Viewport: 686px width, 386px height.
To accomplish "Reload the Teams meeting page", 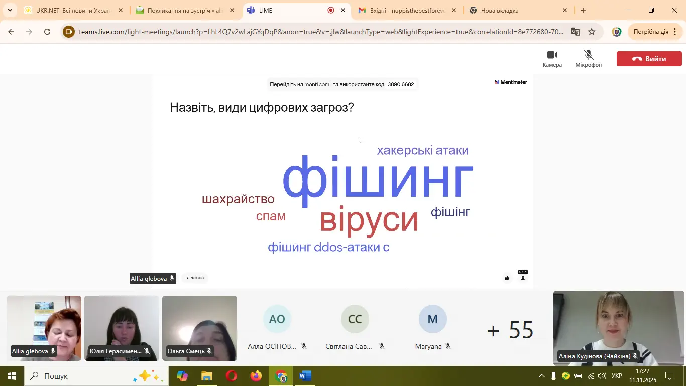I will (47, 32).
